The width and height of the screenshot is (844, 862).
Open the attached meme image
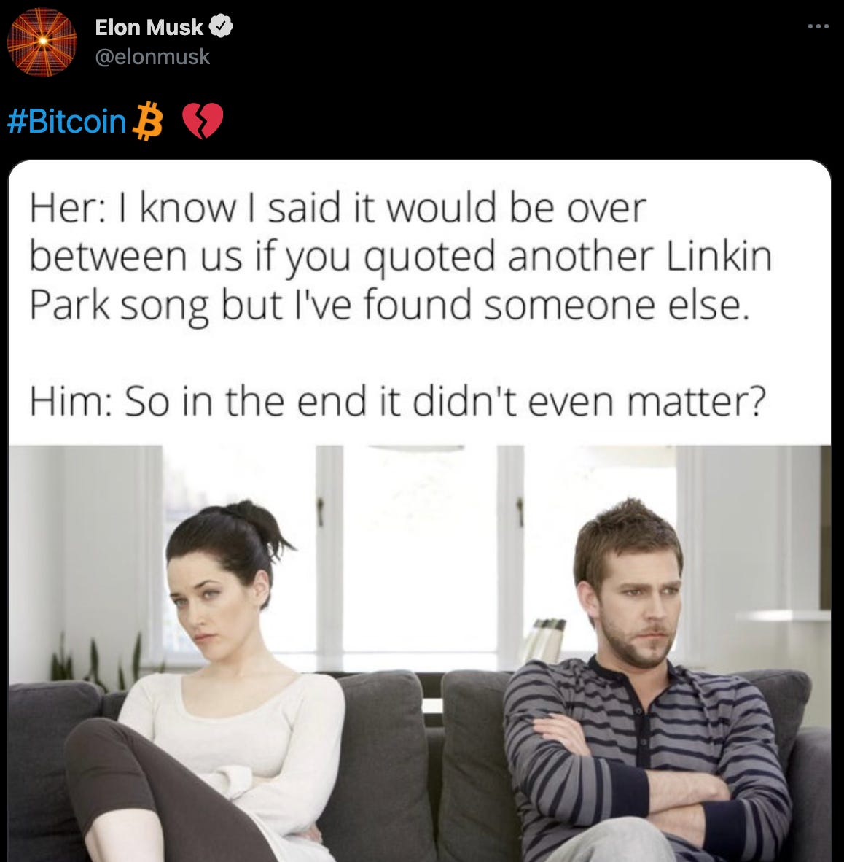point(419,511)
